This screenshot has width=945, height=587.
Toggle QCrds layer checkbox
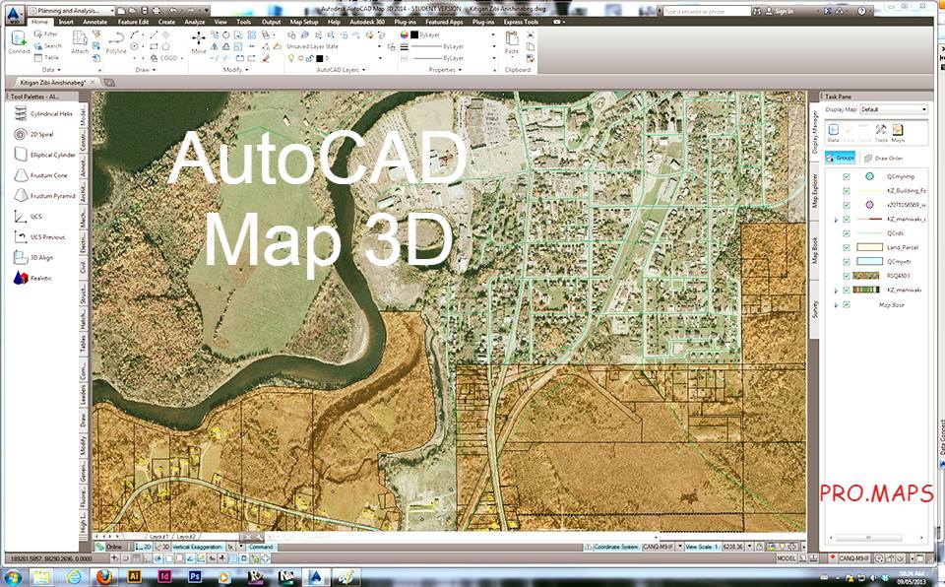(x=847, y=233)
